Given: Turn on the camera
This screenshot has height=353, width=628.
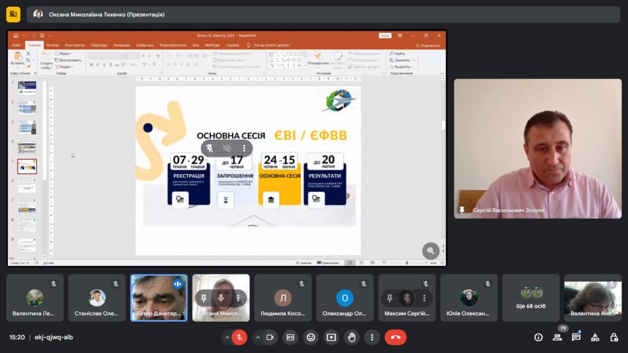Looking at the screenshot, I should tap(270, 337).
